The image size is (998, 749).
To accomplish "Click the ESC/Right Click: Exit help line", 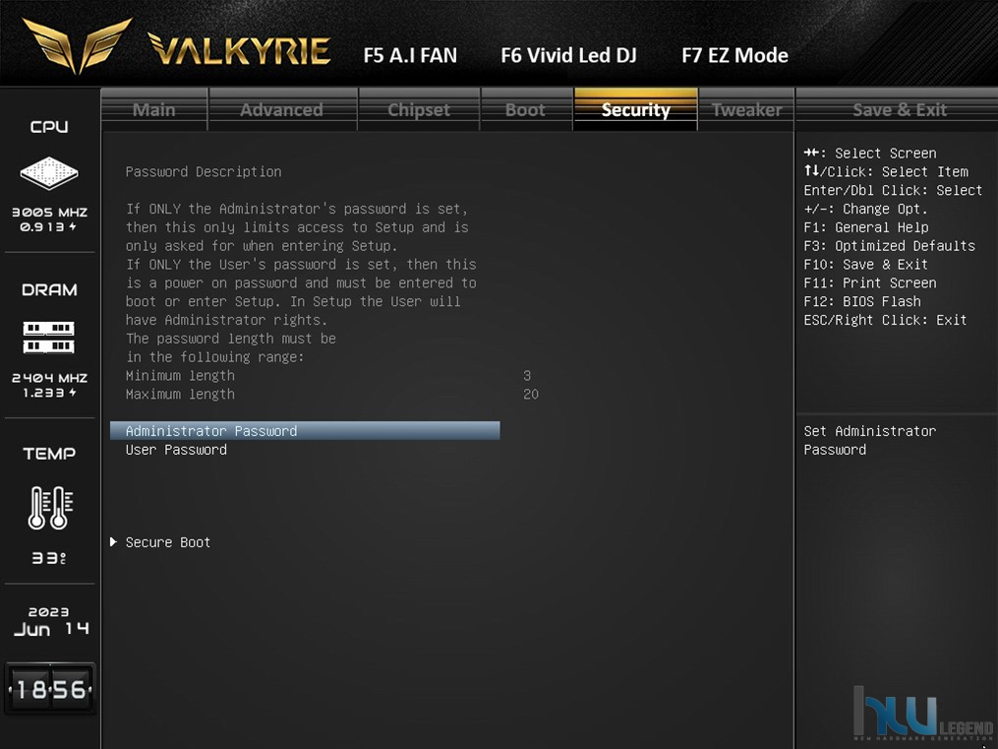I will [x=885, y=320].
